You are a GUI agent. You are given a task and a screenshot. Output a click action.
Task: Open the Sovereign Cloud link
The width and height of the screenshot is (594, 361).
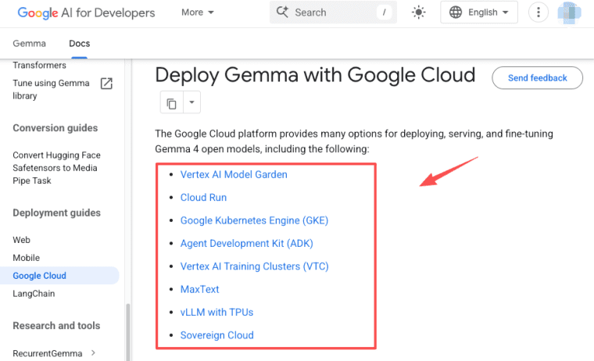[217, 335]
